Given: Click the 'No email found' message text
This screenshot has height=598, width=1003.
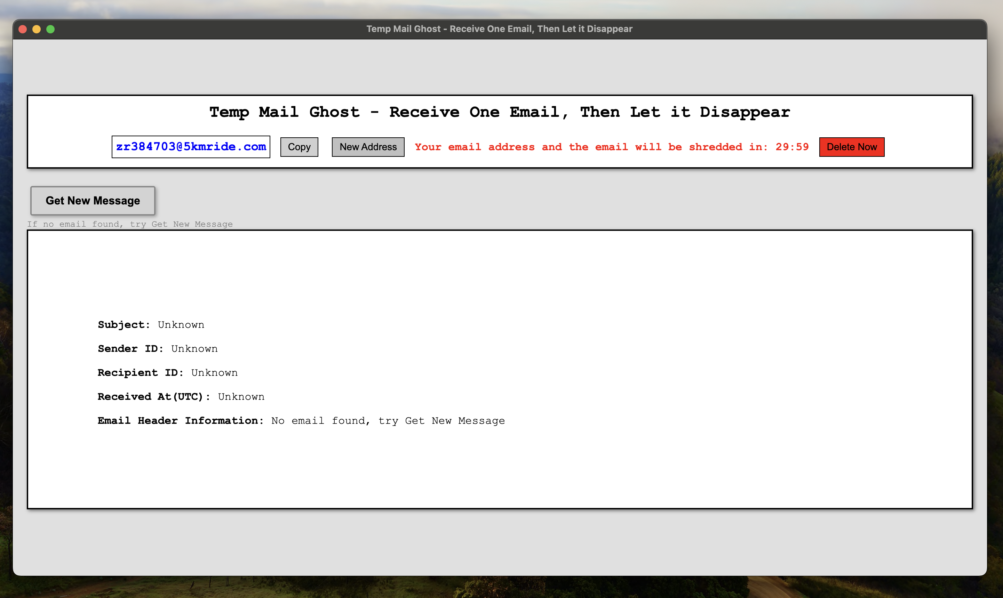Looking at the screenshot, I should click(x=388, y=421).
